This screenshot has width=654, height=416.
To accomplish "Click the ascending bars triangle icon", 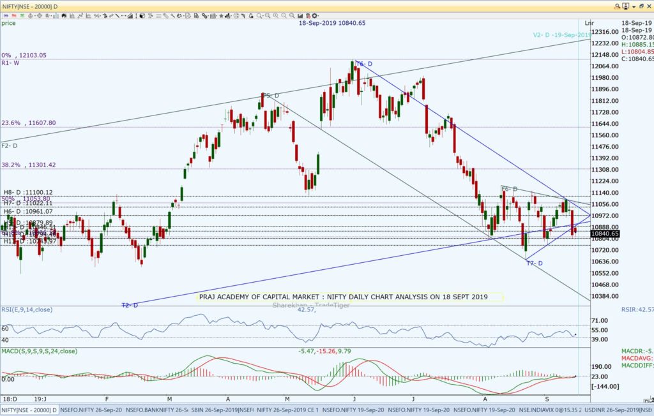I will click(x=130, y=16).
